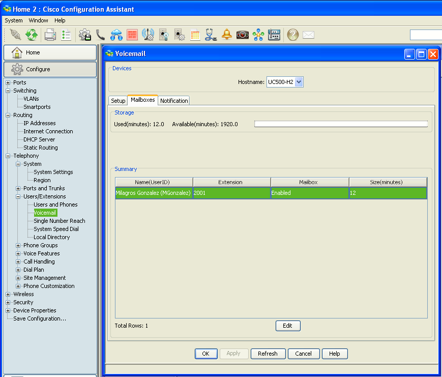Open the System menu
Viewport: 442px width, 377px height.
14,20
